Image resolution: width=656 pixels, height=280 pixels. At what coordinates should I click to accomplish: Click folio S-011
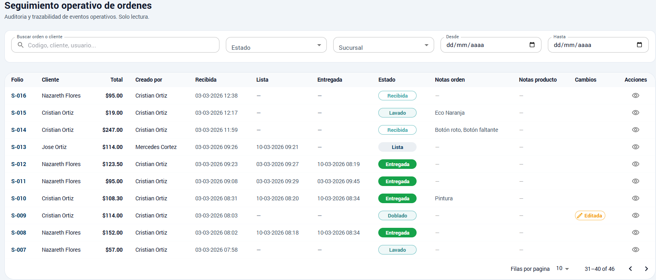click(x=19, y=181)
